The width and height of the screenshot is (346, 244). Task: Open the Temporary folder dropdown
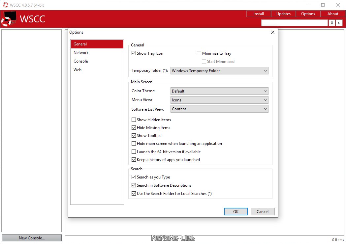219,71
